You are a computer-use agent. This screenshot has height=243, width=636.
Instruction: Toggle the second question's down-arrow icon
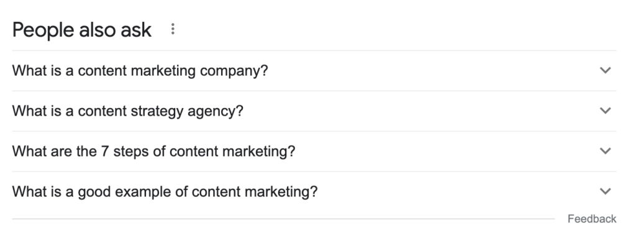[x=605, y=111]
